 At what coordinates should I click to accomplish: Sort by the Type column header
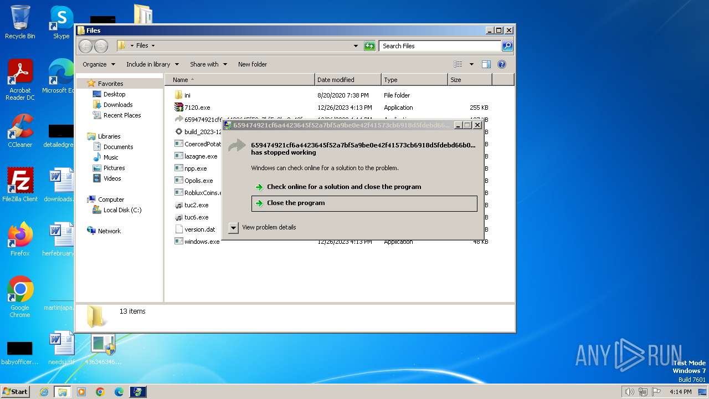coord(414,80)
